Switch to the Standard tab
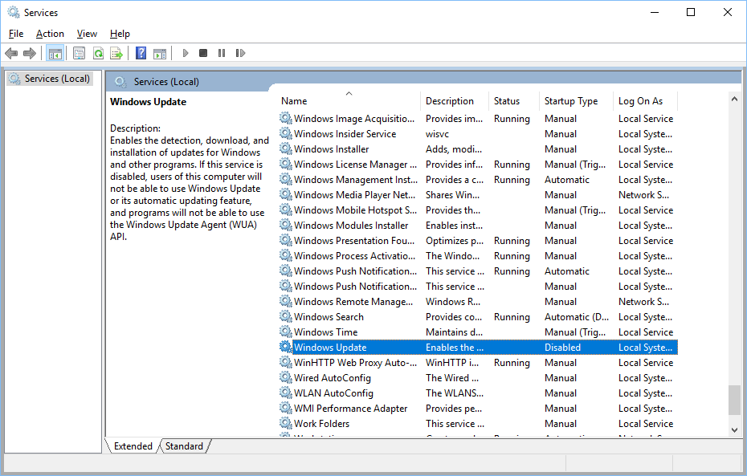The width and height of the screenshot is (747, 476). tap(184, 446)
